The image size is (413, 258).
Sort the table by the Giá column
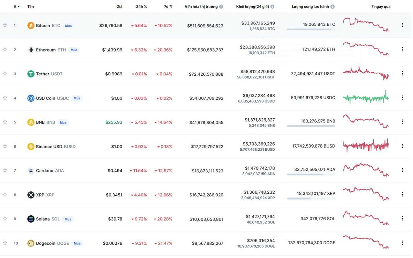pos(119,7)
